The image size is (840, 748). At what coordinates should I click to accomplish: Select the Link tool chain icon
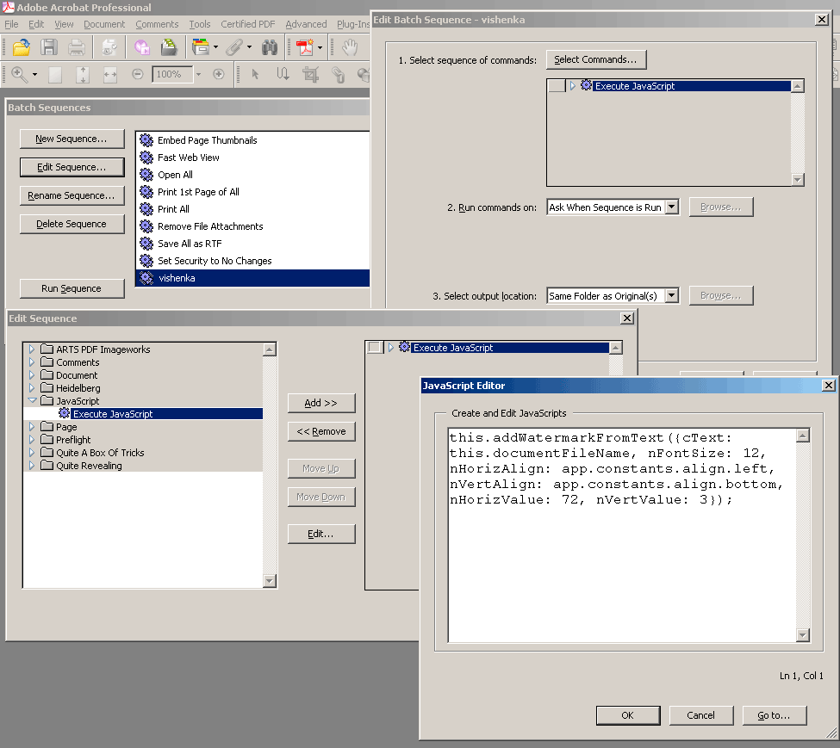pyautogui.click(x=338, y=74)
